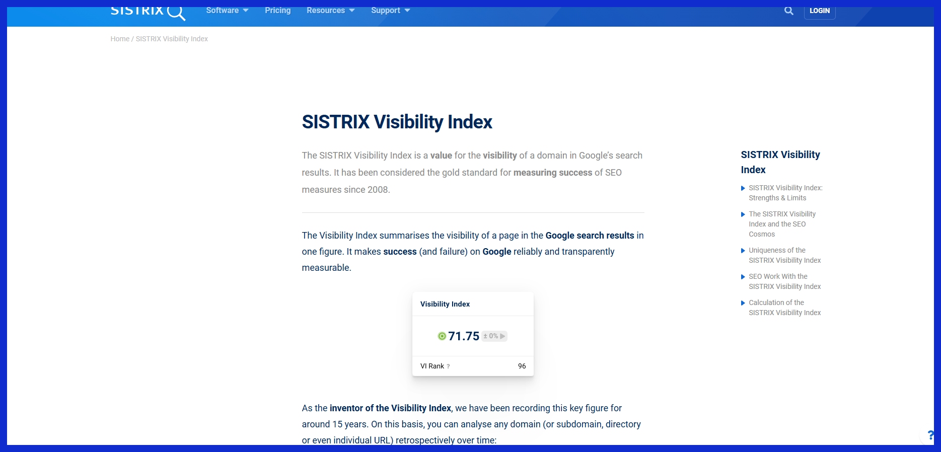Click the green visibility indicator circle icon

click(x=442, y=336)
